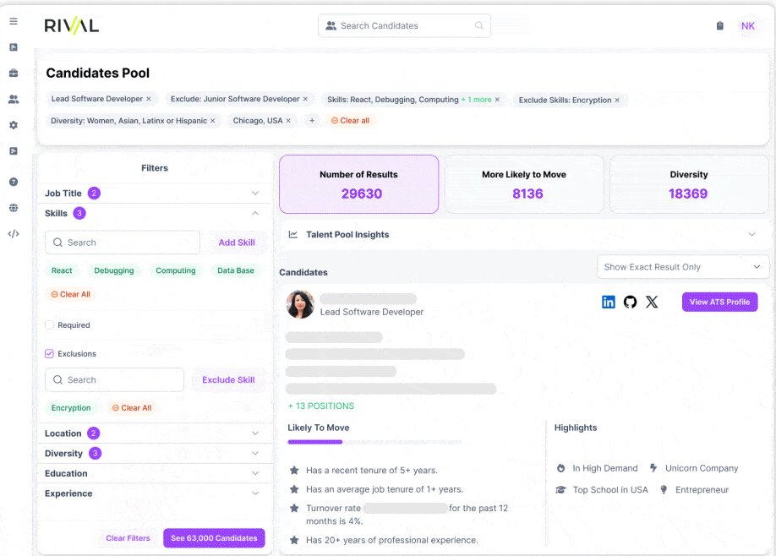Open settings gear icon in sidebar
Image resolution: width=776 pixels, height=556 pixels.
pyautogui.click(x=14, y=125)
